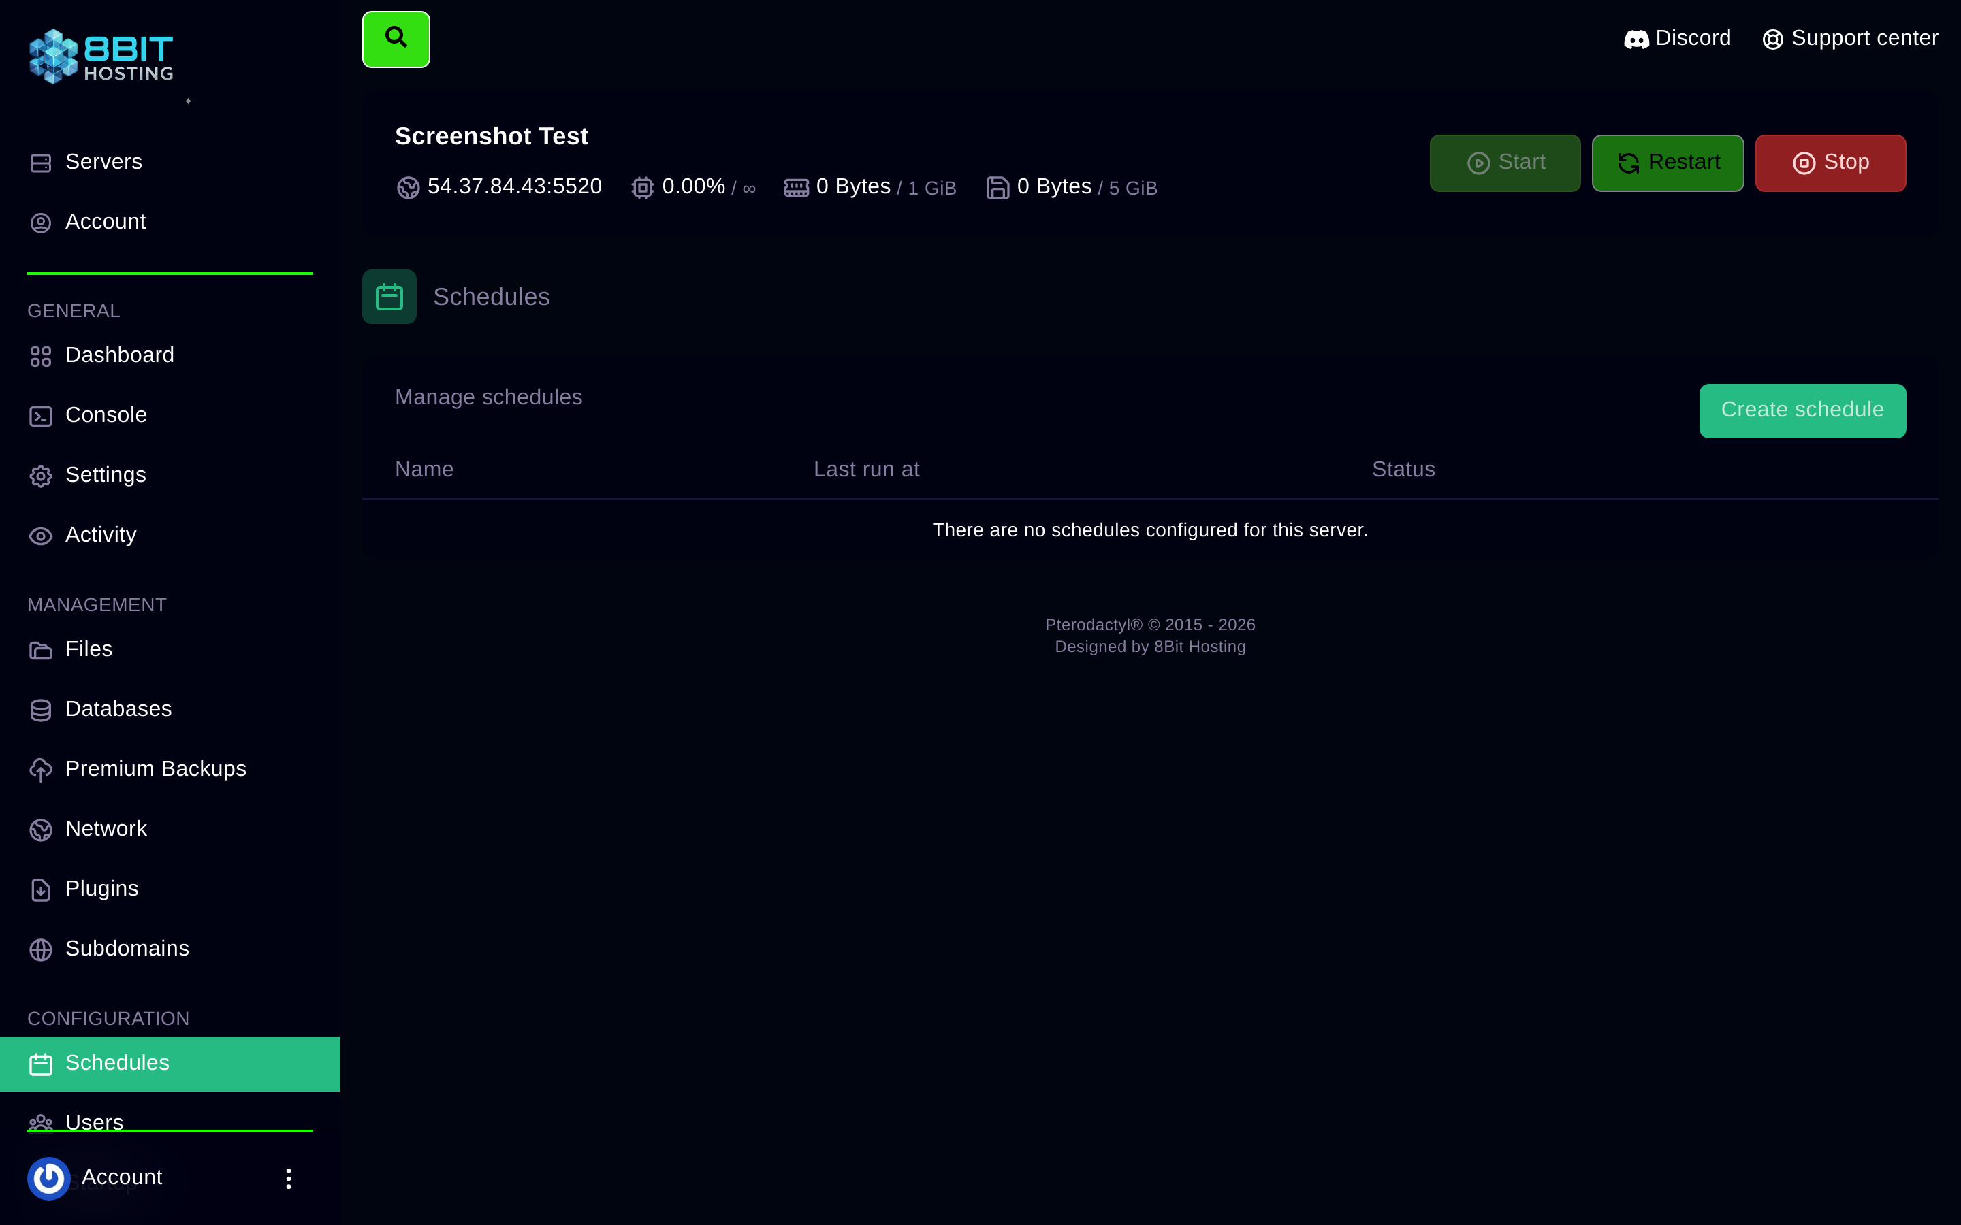Click the Dashboard grid icon
Image resolution: width=1961 pixels, height=1225 pixels.
click(x=41, y=356)
